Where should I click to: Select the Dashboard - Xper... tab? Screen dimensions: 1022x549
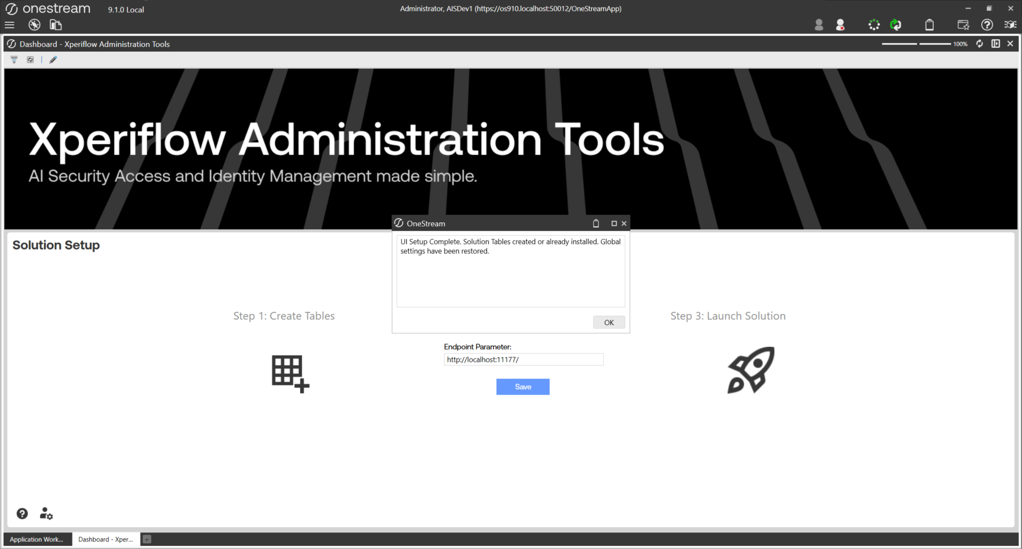[105, 539]
